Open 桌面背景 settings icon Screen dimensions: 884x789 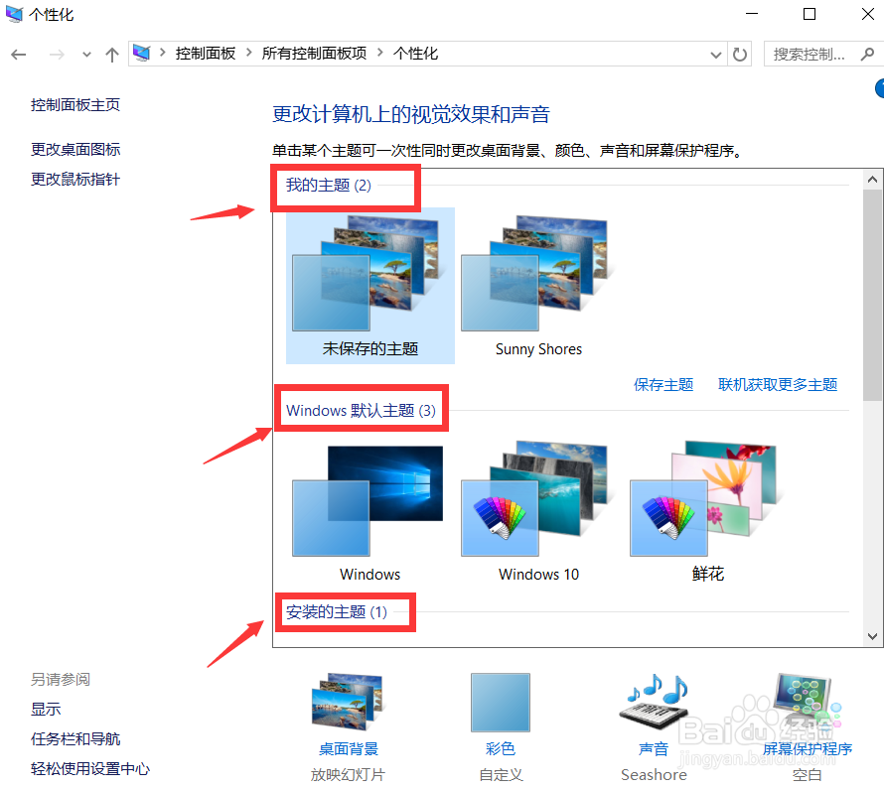(x=348, y=702)
